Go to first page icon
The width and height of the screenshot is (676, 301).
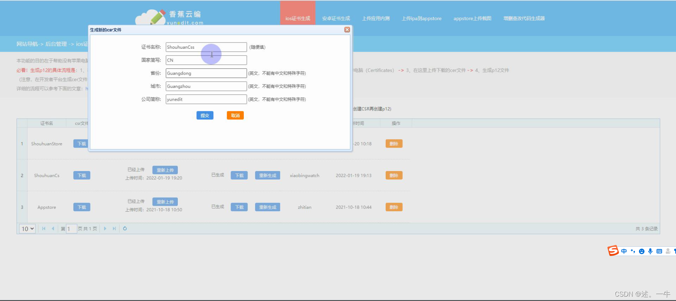[x=44, y=228]
